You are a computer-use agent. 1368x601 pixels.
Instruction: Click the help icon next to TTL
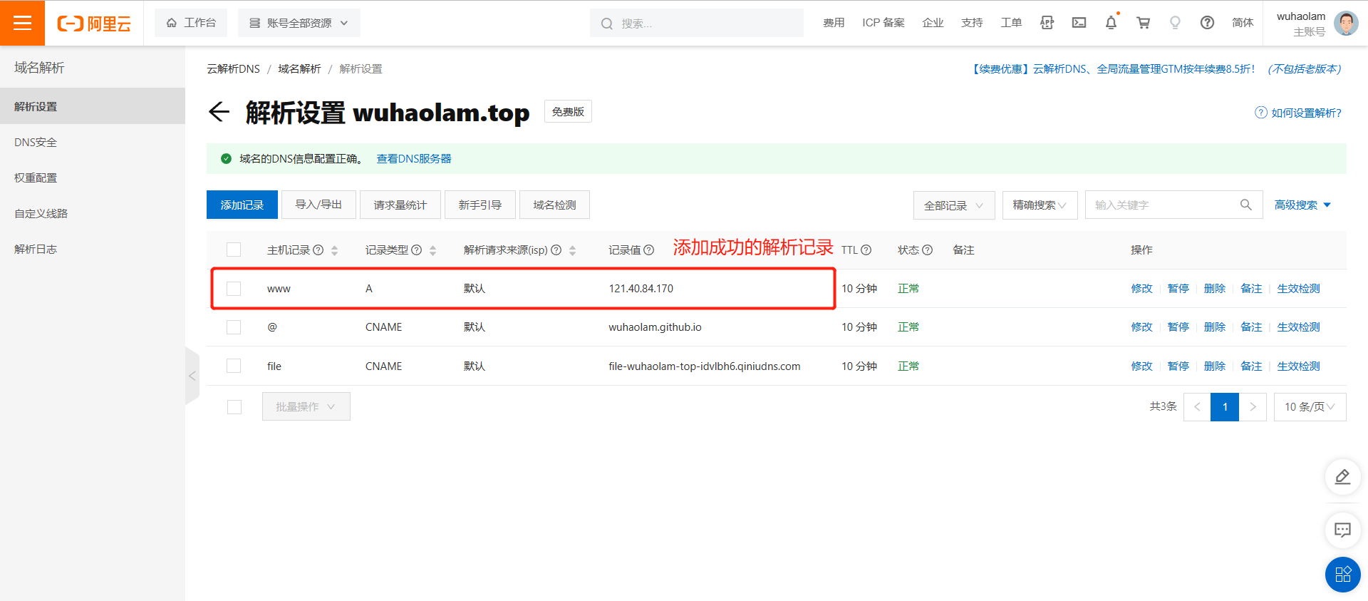tap(866, 250)
